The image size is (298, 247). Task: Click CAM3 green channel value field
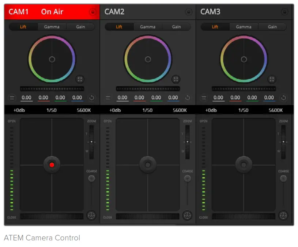tap(252, 98)
